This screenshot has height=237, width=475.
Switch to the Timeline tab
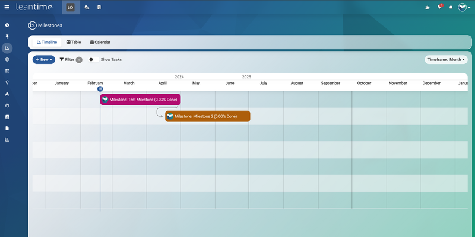(47, 42)
